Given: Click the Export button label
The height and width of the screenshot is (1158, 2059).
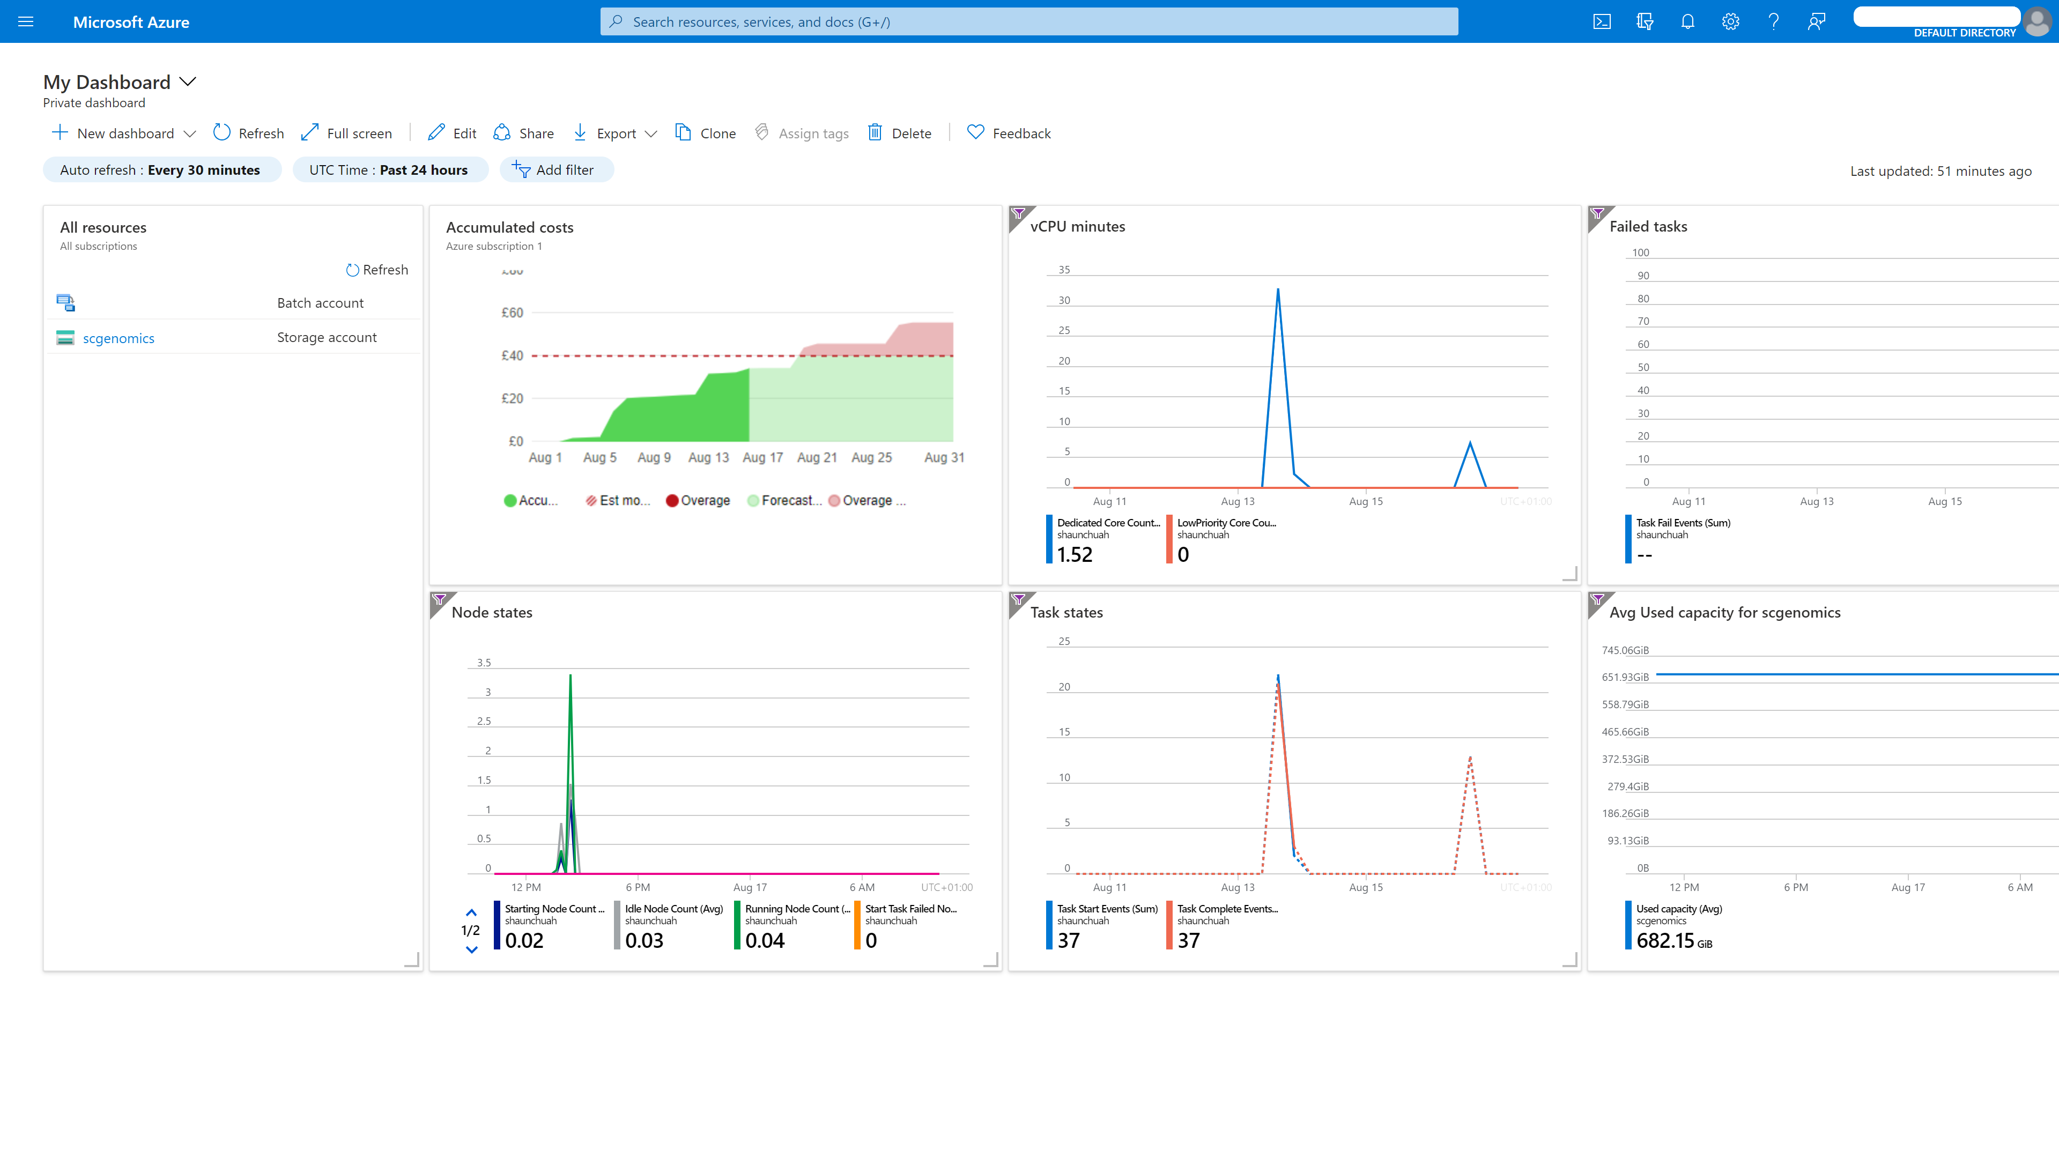Looking at the screenshot, I should click(x=616, y=134).
